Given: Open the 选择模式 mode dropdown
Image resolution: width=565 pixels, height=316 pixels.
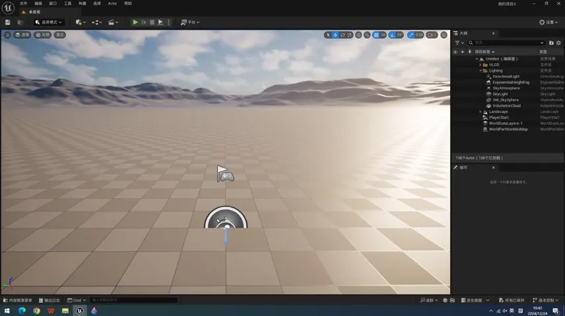Looking at the screenshot, I should click(x=48, y=22).
